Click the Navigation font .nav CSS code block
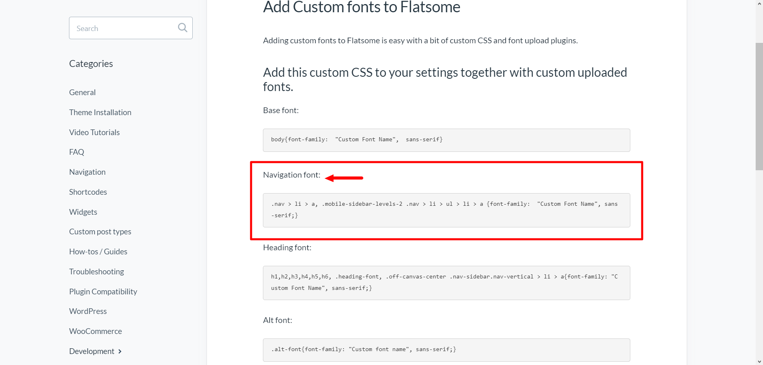 (x=447, y=210)
